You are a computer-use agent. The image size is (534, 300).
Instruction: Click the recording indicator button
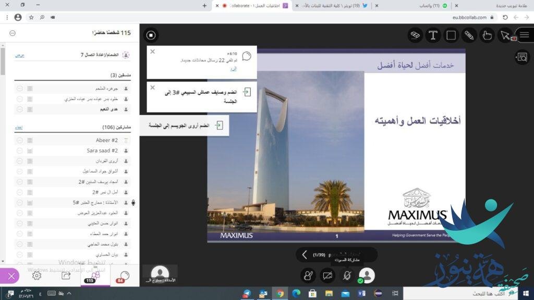coord(151,35)
